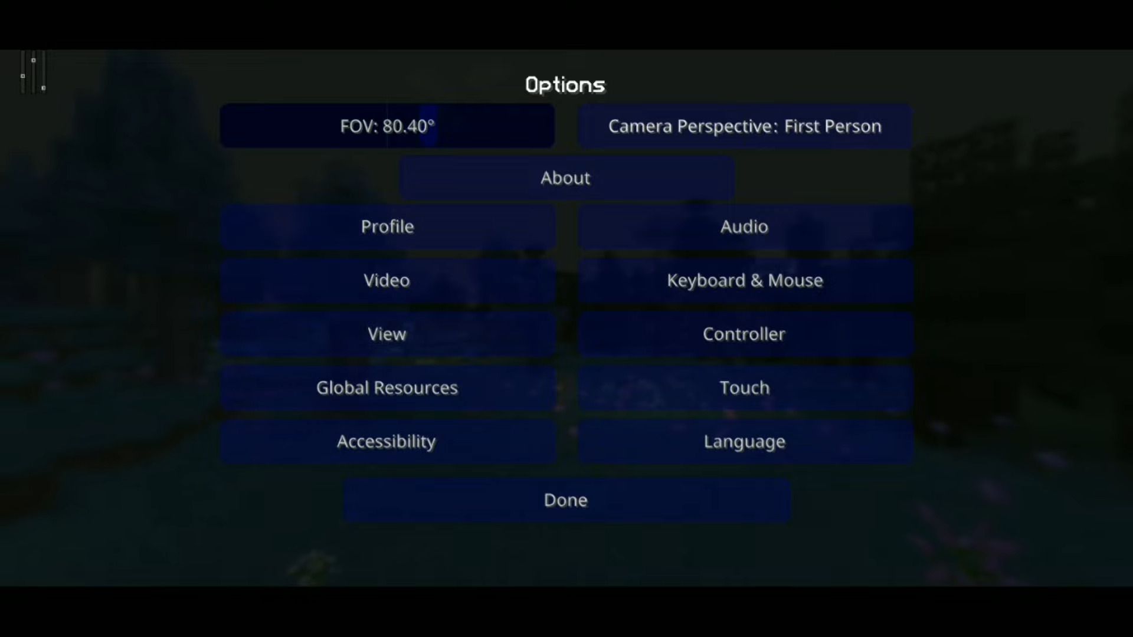Click the Done button to close
The height and width of the screenshot is (637, 1133).
click(x=566, y=500)
